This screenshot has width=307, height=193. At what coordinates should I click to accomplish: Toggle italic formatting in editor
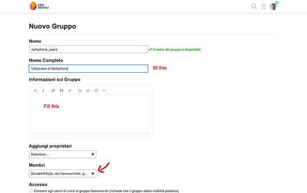(43, 90)
